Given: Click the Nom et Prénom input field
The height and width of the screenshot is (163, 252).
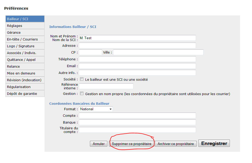Looking at the screenshot, I should pos(137,38).
